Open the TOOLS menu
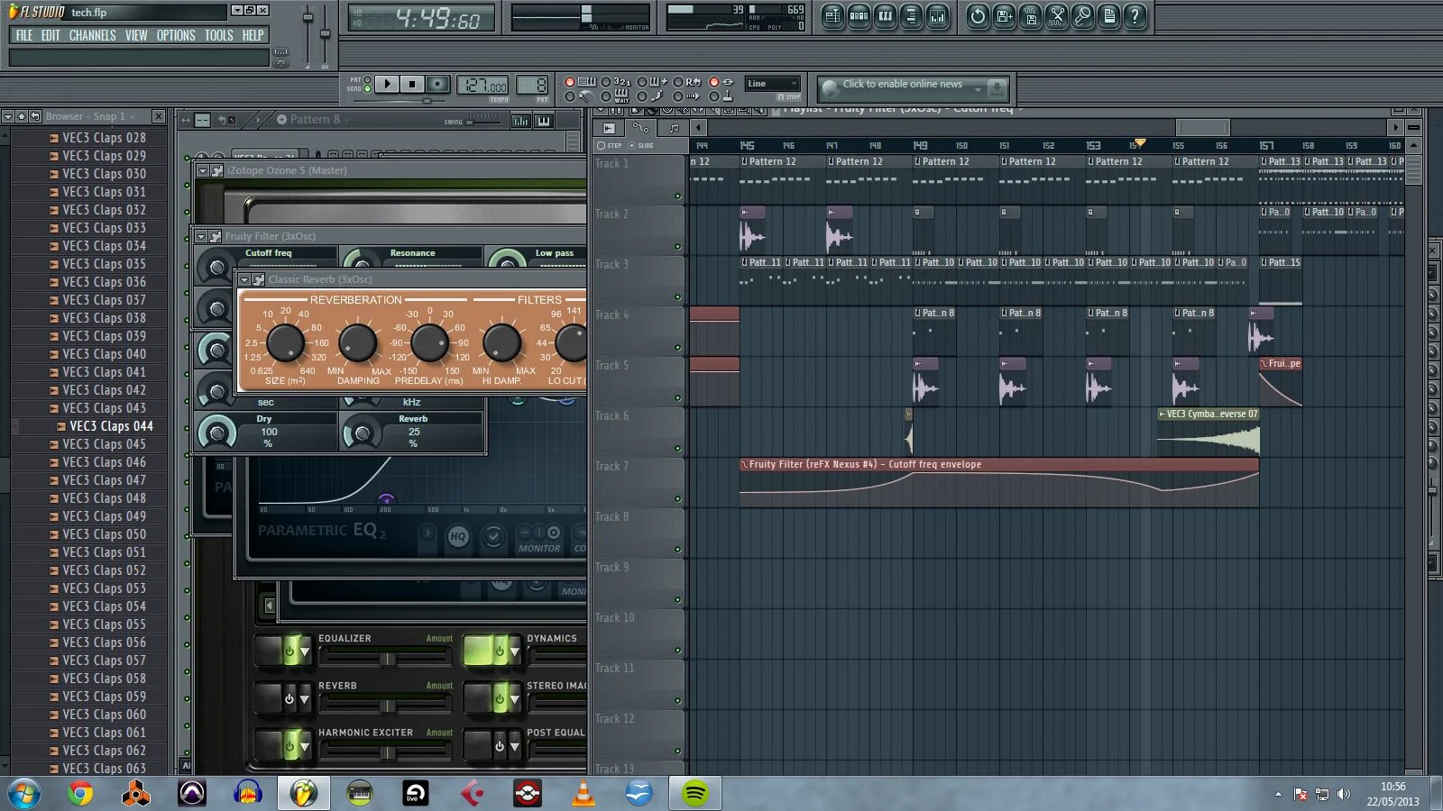The image size is (1443, 811). (218, 35)
